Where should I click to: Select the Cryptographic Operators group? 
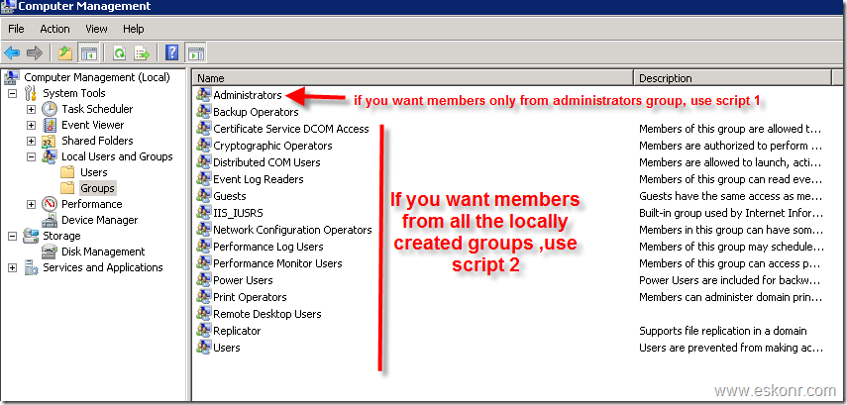[x=272, y=146]
